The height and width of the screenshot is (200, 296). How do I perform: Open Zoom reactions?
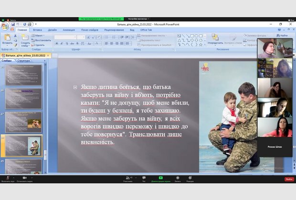point(190,178)
